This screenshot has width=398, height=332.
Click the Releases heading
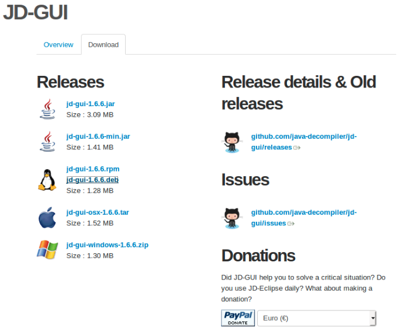pyautogui.click(x=71, y=82)
